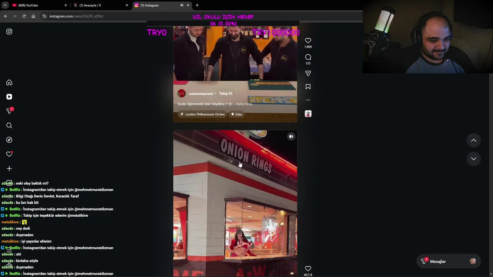Click the profile avatar in Mesajlar button
Image resolution: width=493 pixels, height=277 pixels.
[x=473, y=261]
